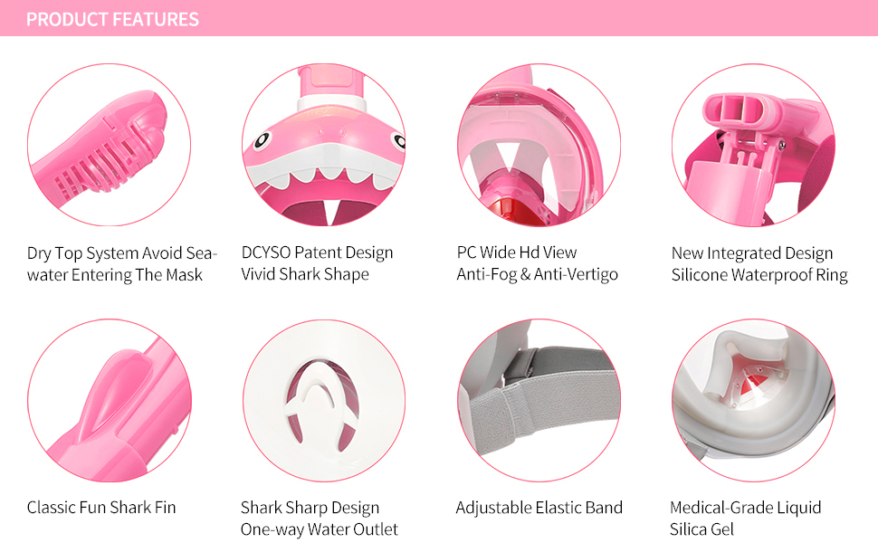Click the 'Dry Top System Avoid Sea-water' caption
878x543 pixels.
122,263
